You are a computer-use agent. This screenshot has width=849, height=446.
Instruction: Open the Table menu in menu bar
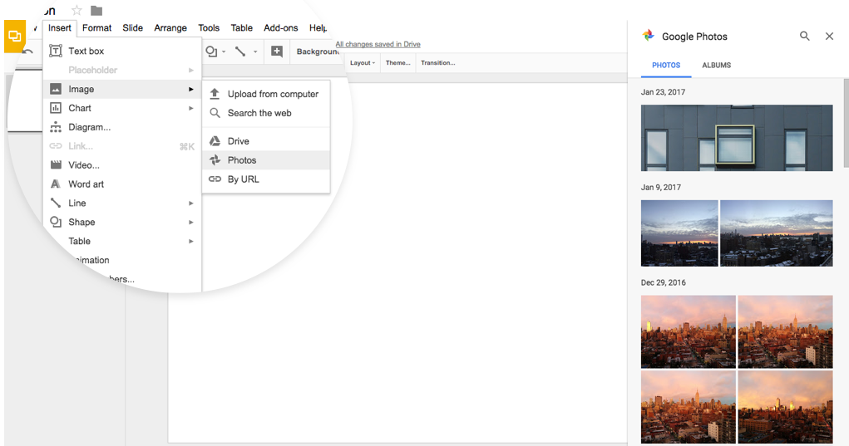[241, 27]
